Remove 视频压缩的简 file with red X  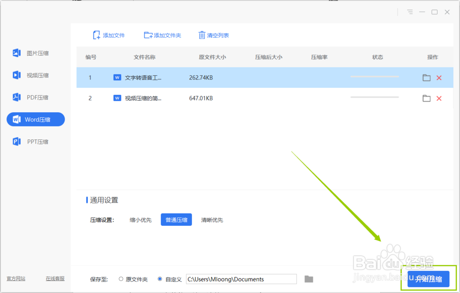(439, 98)
